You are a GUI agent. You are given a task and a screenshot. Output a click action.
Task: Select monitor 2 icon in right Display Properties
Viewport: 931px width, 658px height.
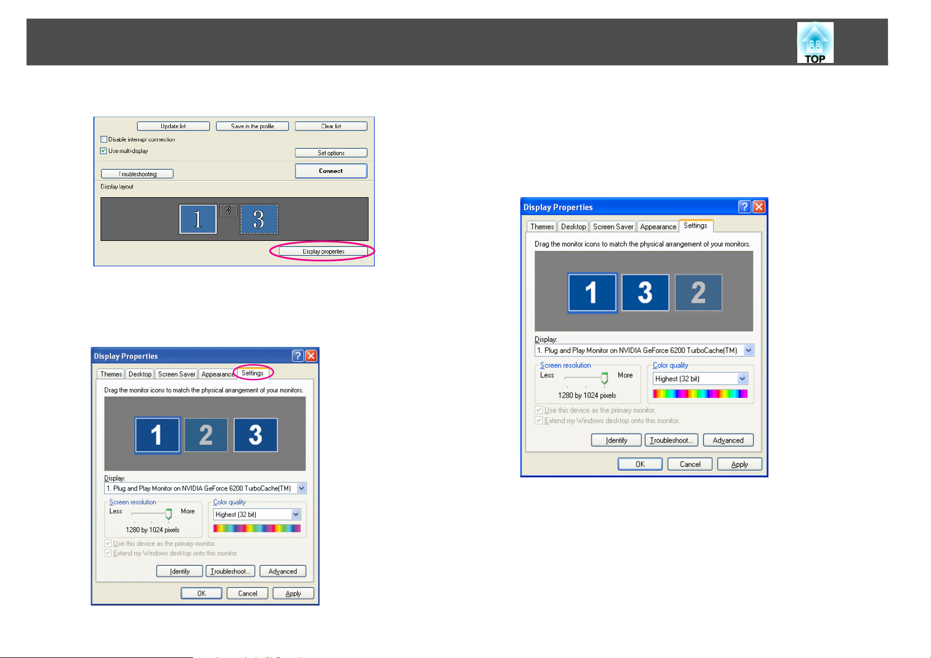(698, 292)
